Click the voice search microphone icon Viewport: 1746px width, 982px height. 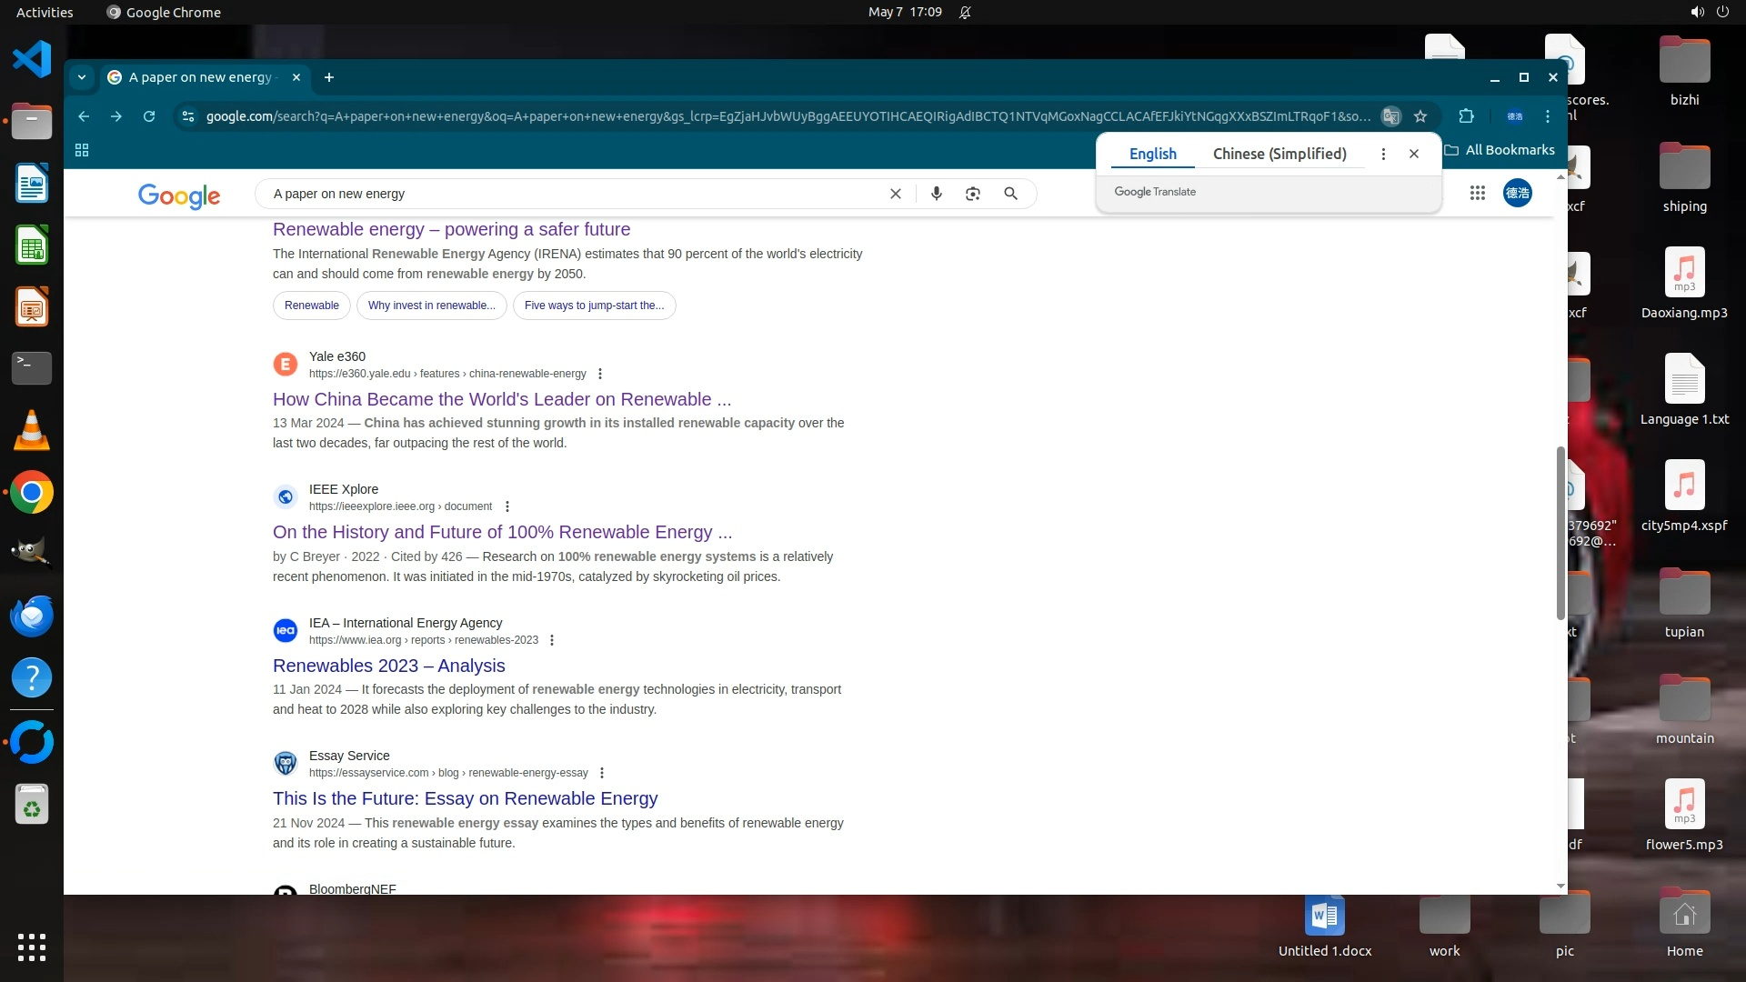pyautogui.click(x=936, y=194)
